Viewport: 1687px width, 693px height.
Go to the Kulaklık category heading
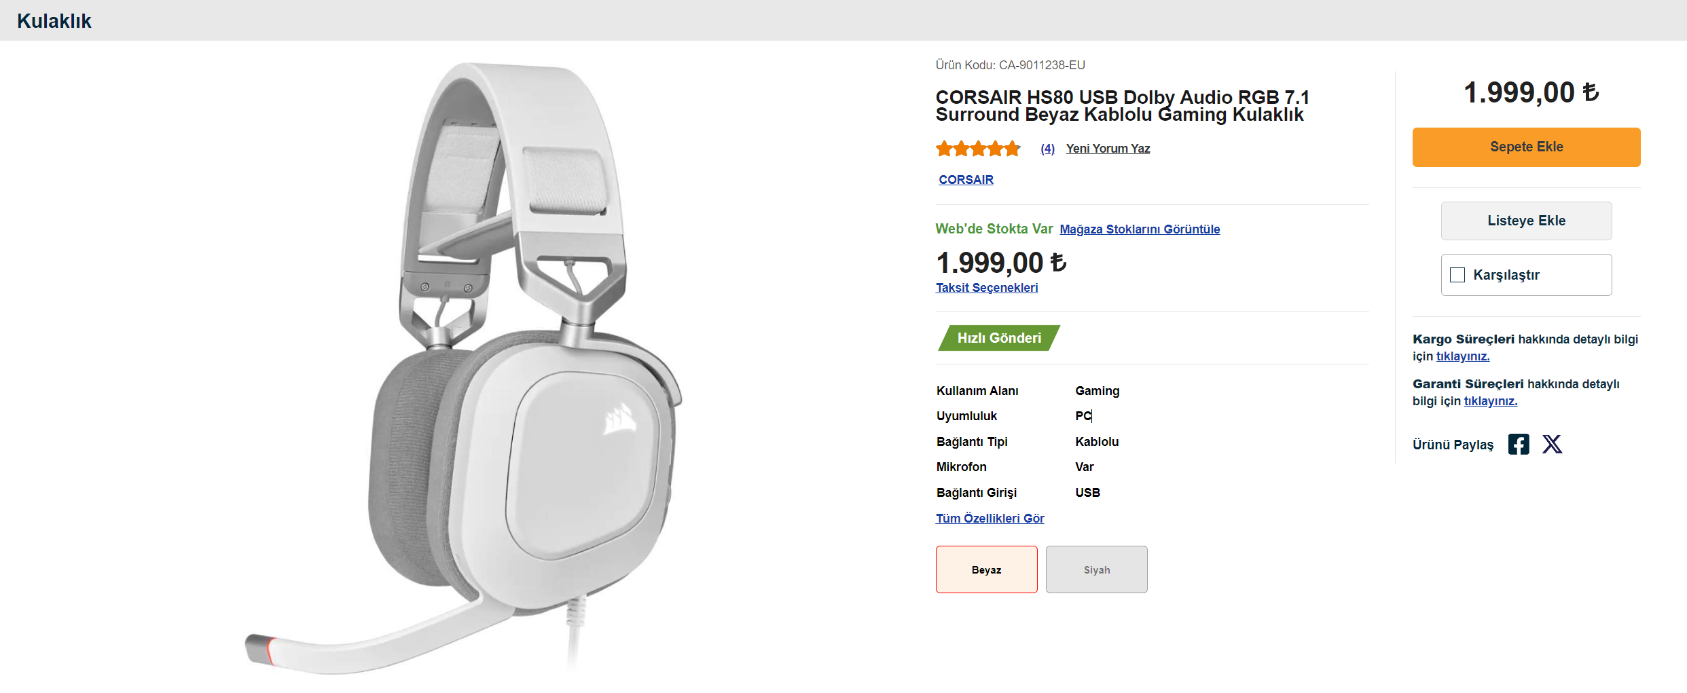tap(54, 21)
